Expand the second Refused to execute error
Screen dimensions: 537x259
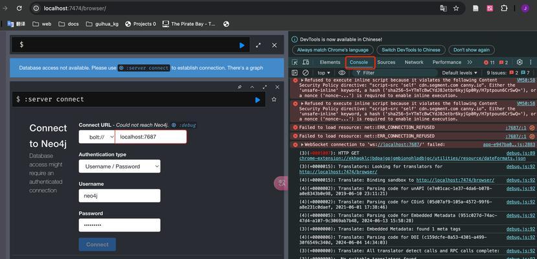pyautogui.click(x=303, y=104)
